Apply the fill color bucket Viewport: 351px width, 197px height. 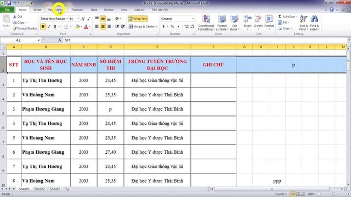click(77, 27)
